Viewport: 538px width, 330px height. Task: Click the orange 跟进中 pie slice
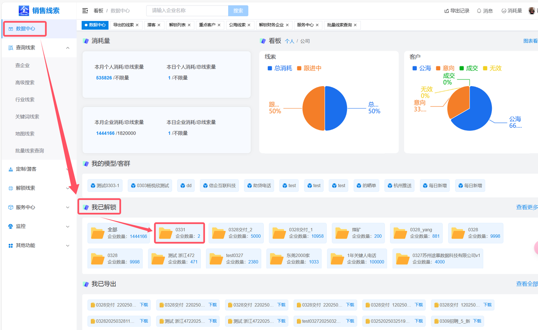314,108
